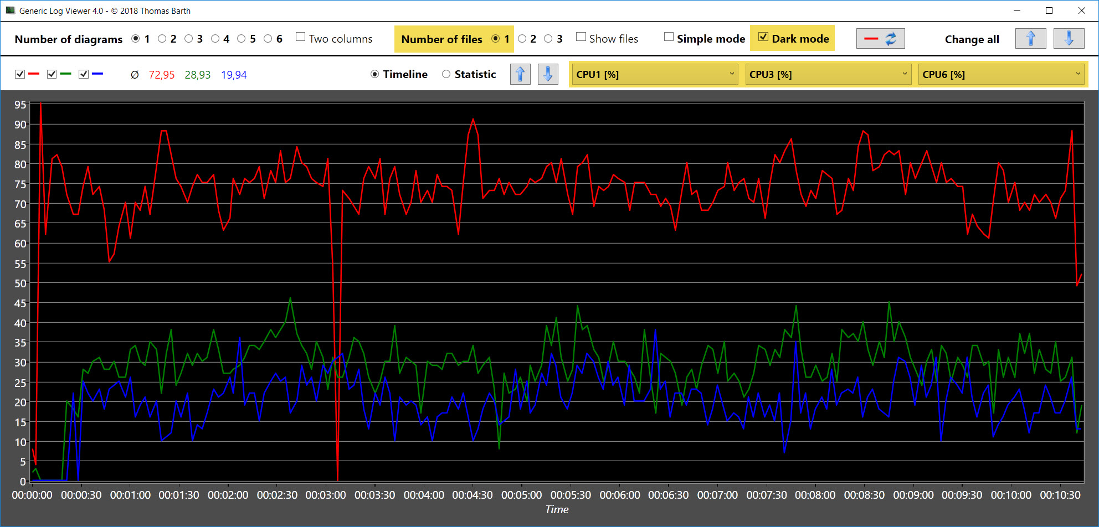This screenshot has height=527, width=1099.
Task: Select 3 diagrams radio button
Action: (189, 39)
